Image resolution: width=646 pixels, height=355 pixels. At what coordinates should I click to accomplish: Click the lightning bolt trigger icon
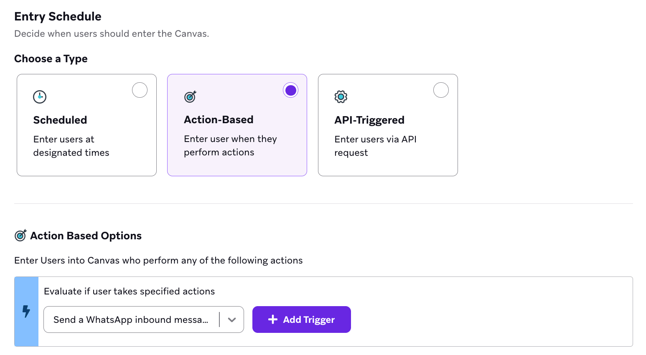(26, 311)
